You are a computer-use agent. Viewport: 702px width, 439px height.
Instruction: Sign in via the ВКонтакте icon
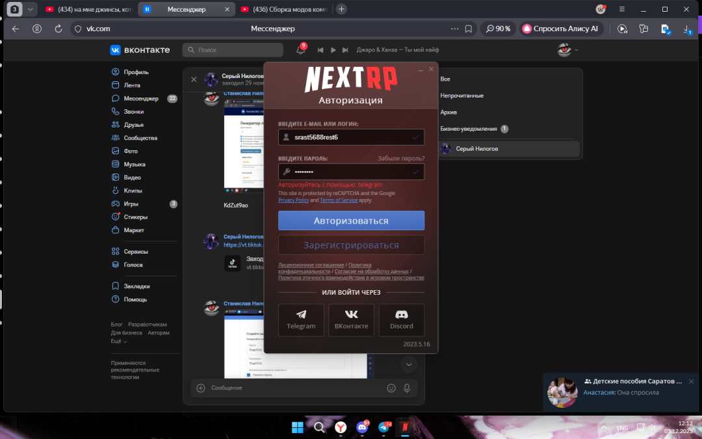click(x=351, y=320)
